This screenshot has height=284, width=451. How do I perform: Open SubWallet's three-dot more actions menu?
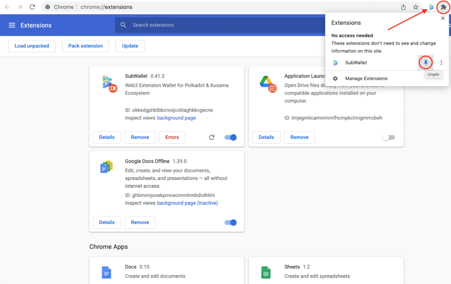click(x=441, y=63)
